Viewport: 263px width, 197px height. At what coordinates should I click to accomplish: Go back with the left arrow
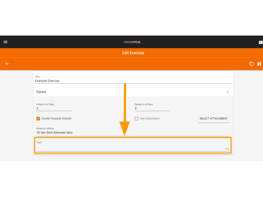(7, 64)
